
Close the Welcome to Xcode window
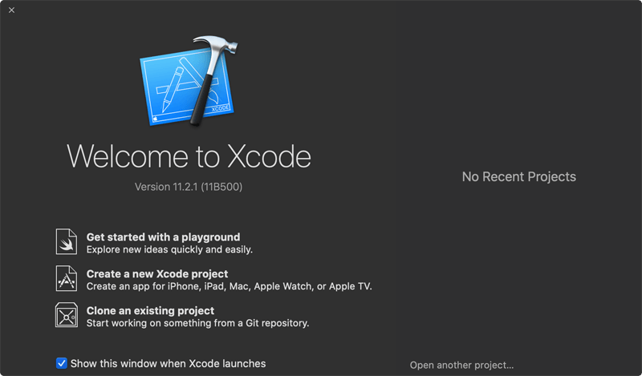(11, 10)
